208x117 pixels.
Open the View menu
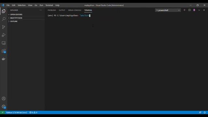point(30,5)
